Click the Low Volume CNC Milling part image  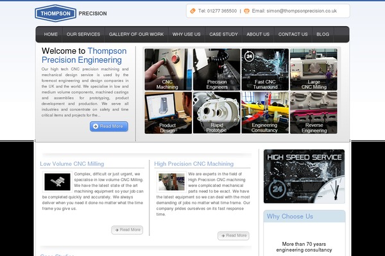[x=57, y=182]
